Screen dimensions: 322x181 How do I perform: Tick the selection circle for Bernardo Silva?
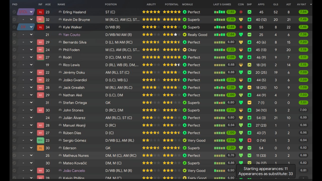tap(14, 42)
